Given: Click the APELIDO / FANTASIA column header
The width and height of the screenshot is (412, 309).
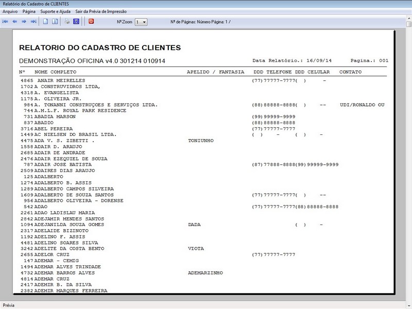Looking at the screenshot, I should click(x=215, y=72).
